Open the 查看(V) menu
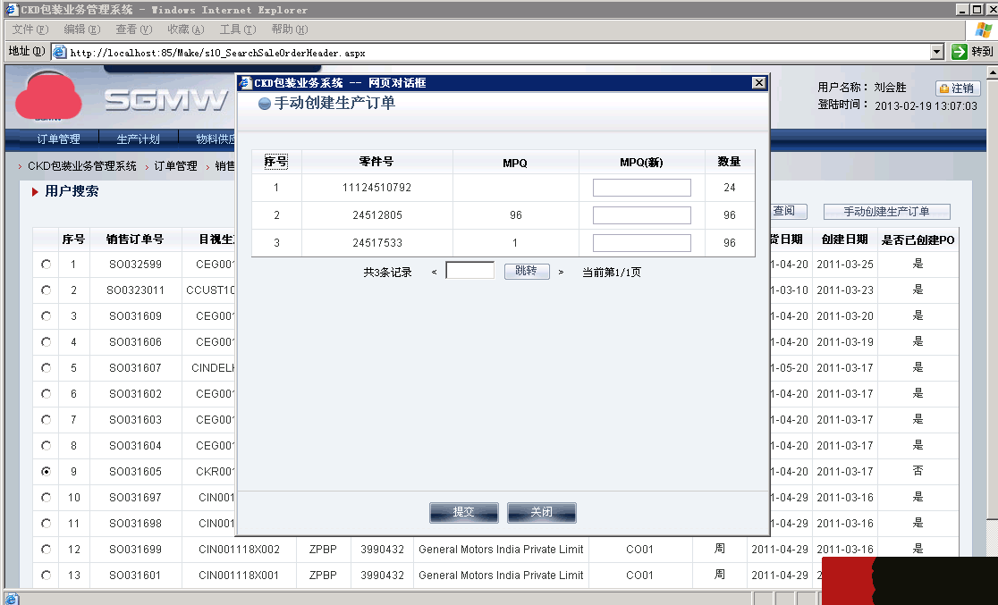The image size is (998, 605). pos(134,29)
